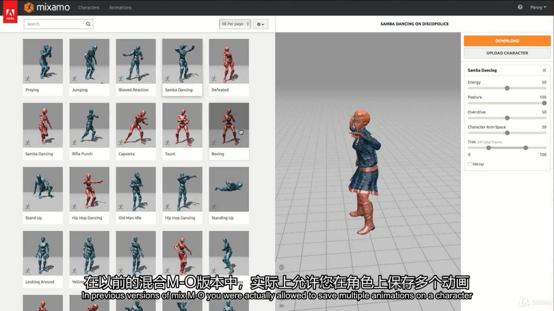The image size is (554, 311).
Task: Click the DOWNLOAD button
Action: 507,40
